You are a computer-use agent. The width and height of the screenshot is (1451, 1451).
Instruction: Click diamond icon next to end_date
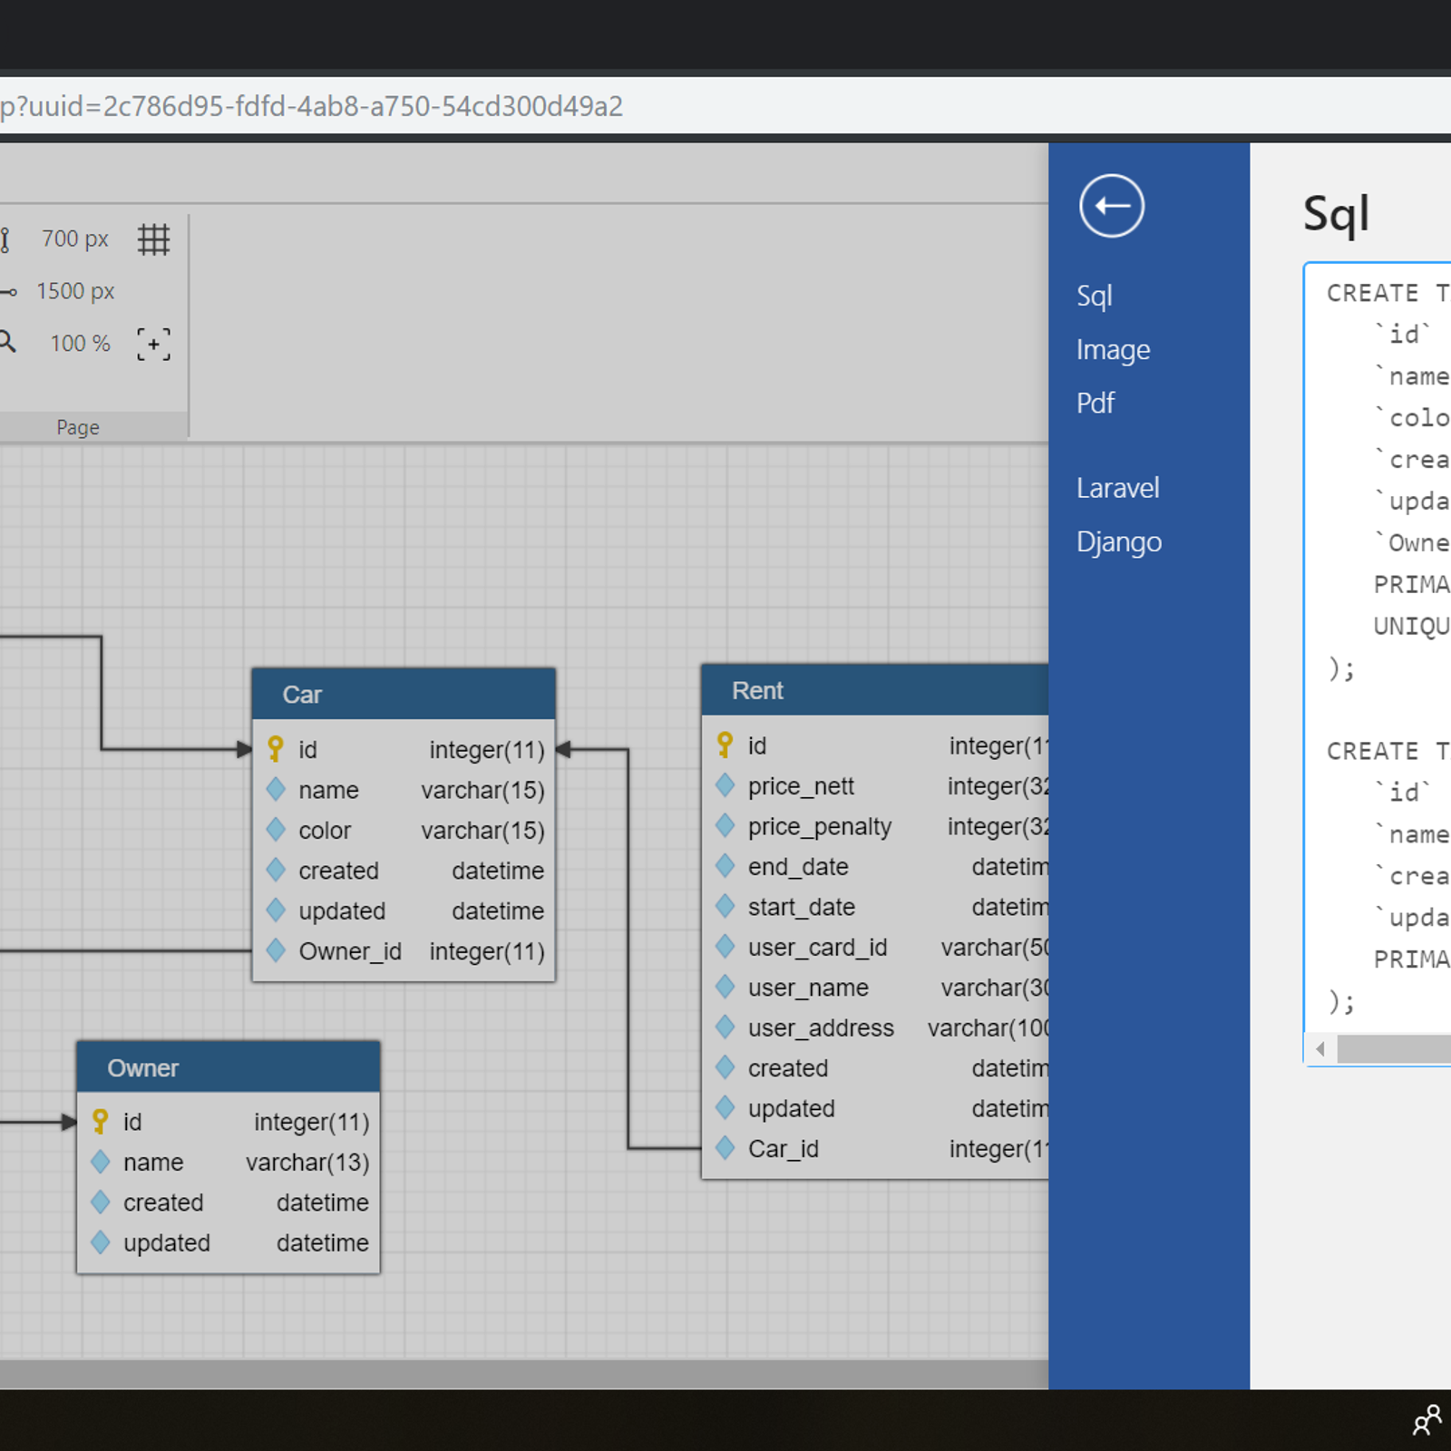(725, 865)
